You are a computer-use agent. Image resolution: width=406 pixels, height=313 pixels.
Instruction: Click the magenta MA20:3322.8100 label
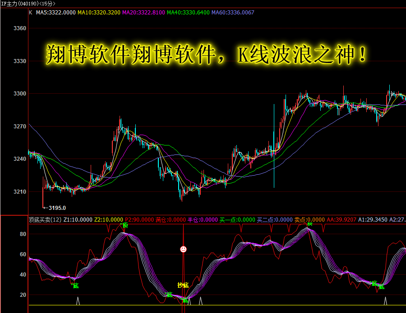pyautogui.click(x=143, y=13)
